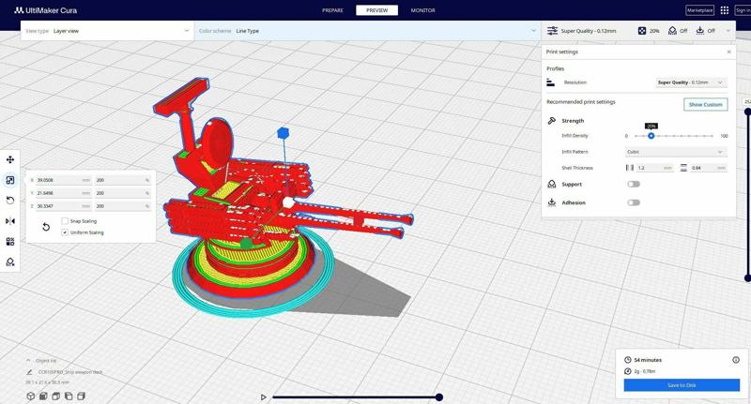Switch to the PREPARE stage

coord(332,10)
